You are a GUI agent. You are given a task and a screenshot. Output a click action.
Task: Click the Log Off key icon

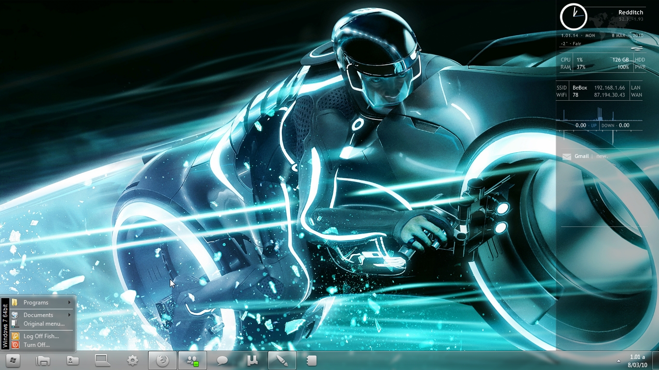(15, 336)
